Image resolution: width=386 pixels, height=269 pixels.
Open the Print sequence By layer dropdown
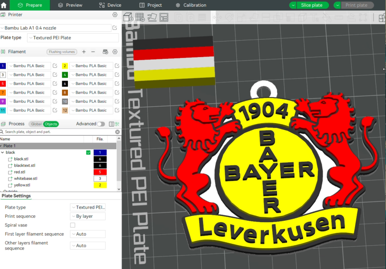click(88, 216)
